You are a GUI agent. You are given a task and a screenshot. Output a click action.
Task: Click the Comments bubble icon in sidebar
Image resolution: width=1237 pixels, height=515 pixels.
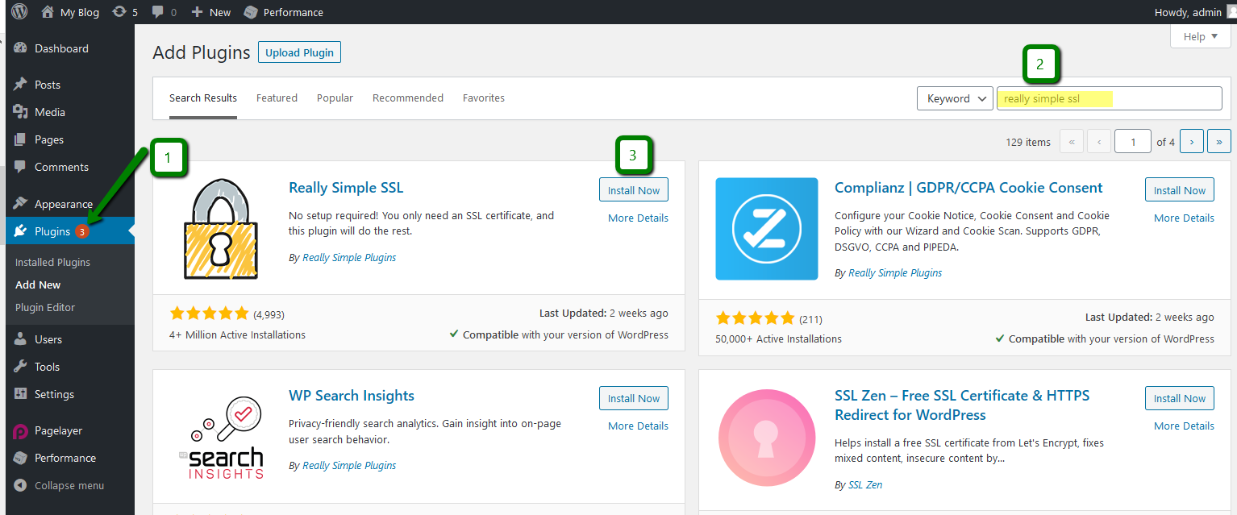[x=20, y=167]
